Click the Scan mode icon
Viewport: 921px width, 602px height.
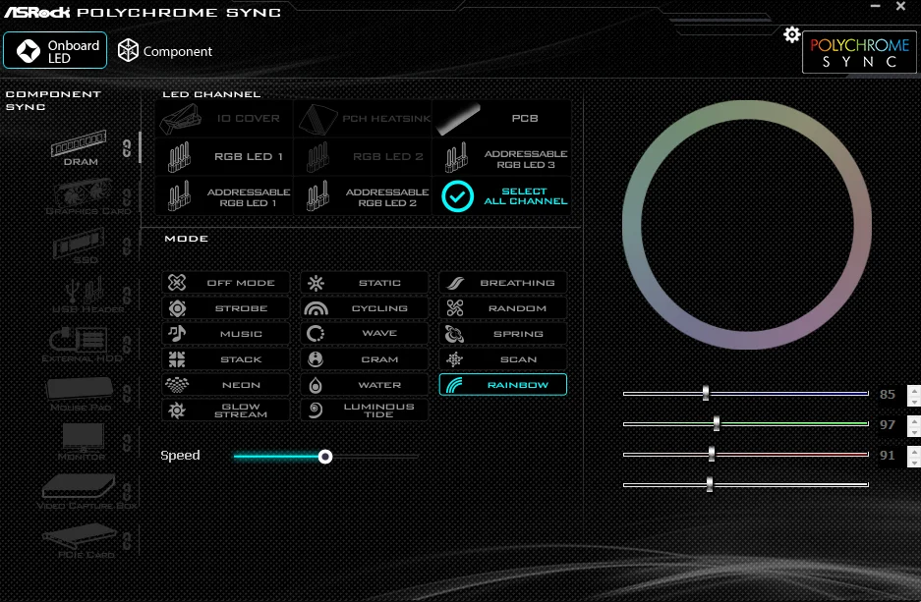click(x=455, y=359)
